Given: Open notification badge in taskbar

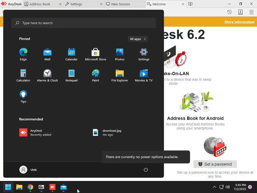Looking at the screenshot, I should [250, 187].
